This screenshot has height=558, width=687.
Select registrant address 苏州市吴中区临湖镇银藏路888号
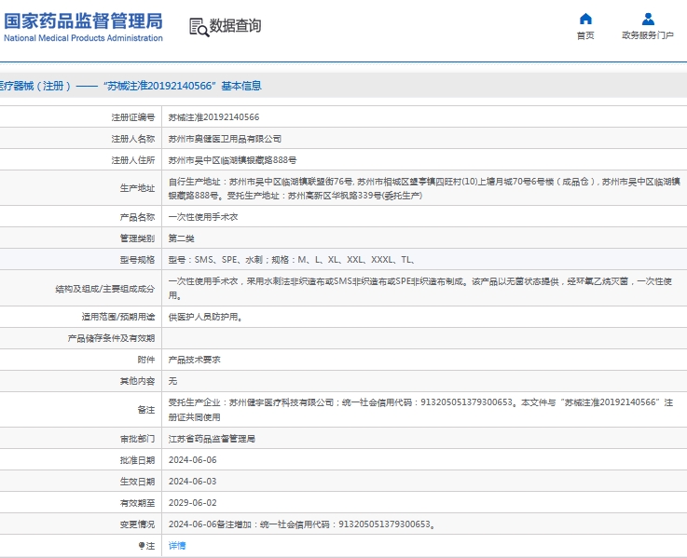coord(232,160)
